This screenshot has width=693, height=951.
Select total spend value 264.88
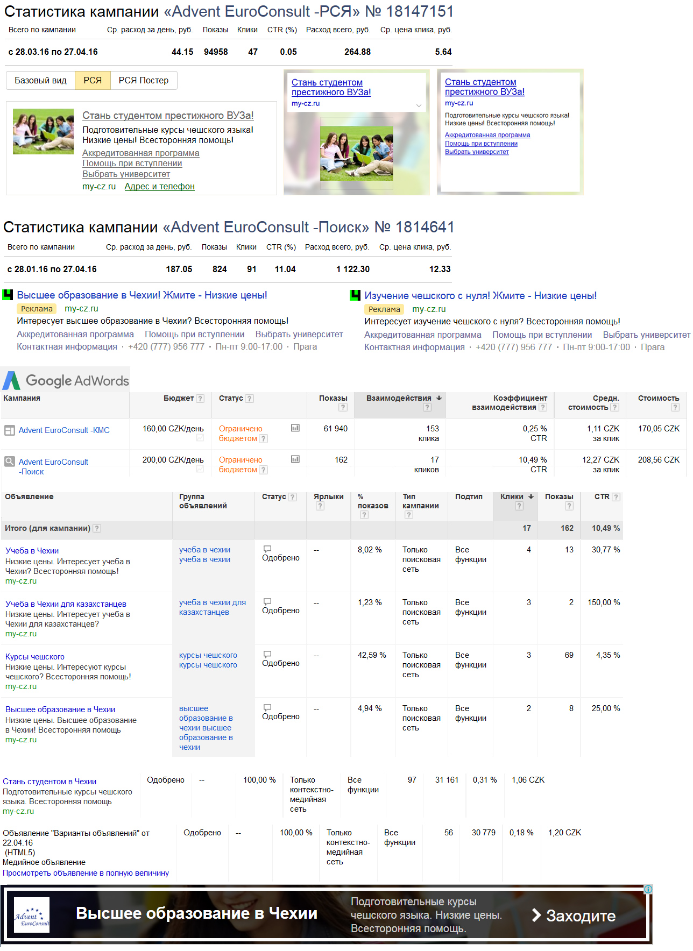[x=358, y=52]
